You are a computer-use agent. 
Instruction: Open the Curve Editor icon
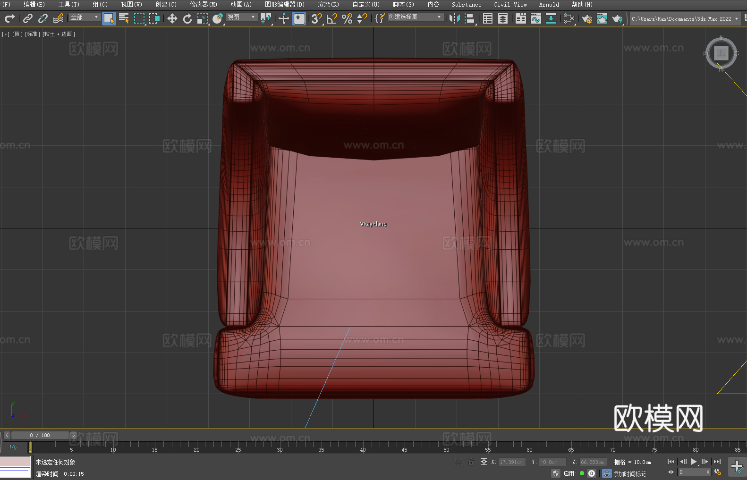pyautogui.click(x=536, y=18)
